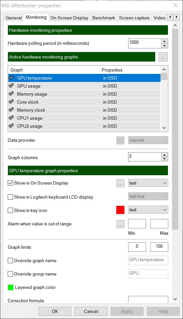183x319 pixels.
Task: Select the GPU usage row
Action: tap(84, 86)
